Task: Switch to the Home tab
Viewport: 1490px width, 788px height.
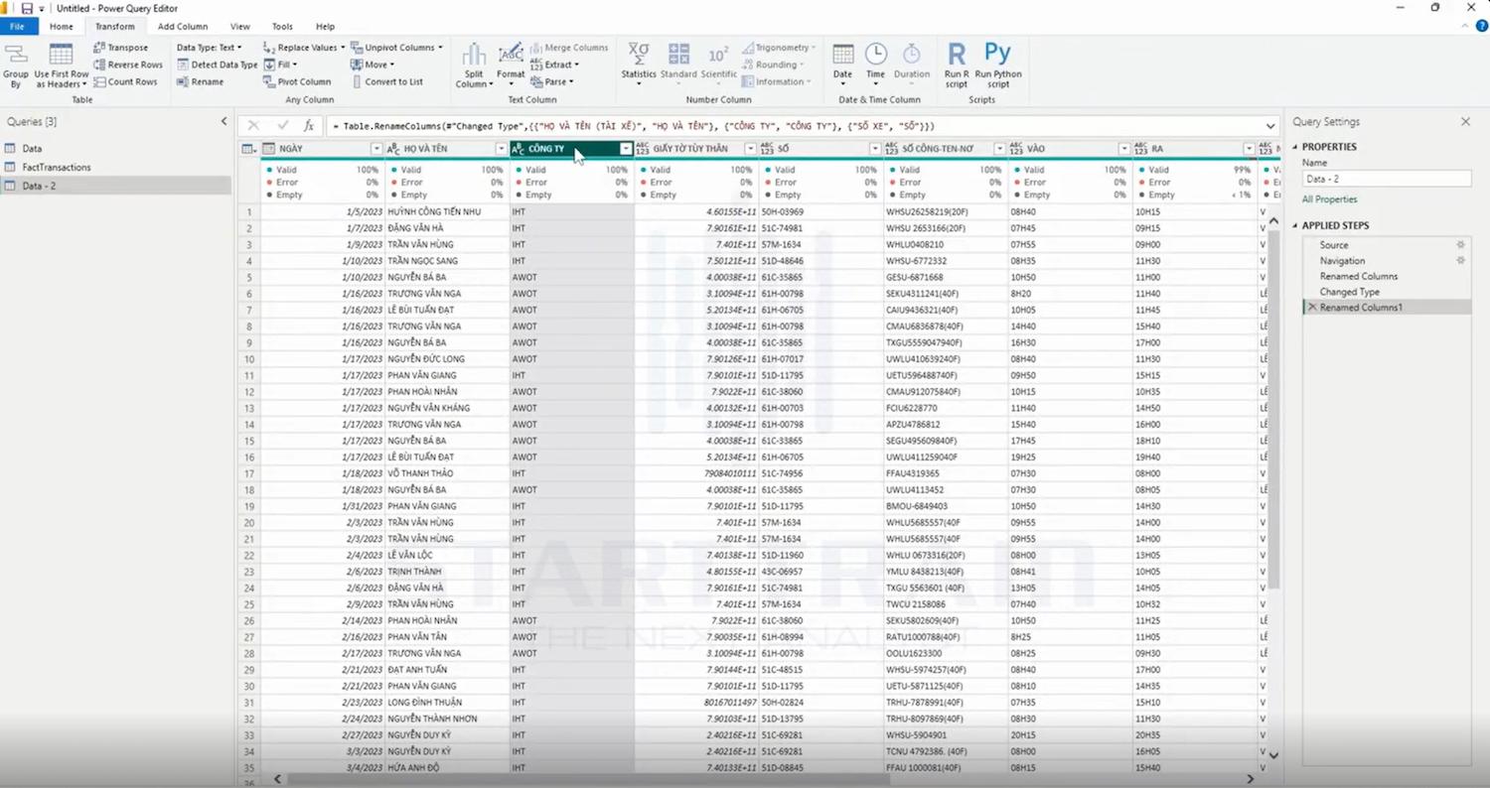Action: 61,27
